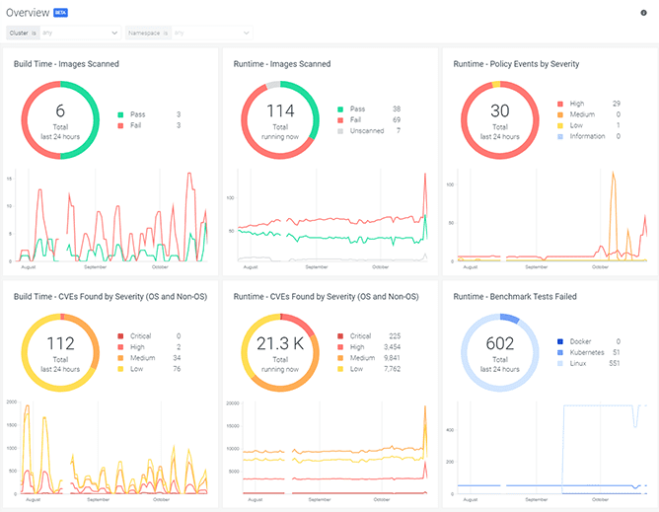Click the Runtime Images Scanned trend chart
This screenshot has height=512, width=659.
[x=328, y=219]
